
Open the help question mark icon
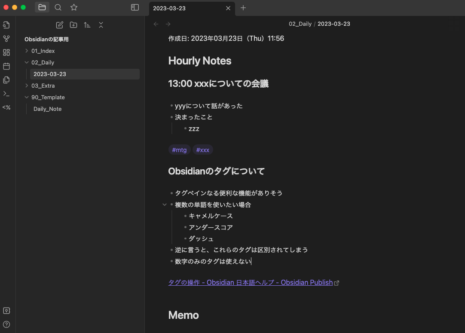pos(6,324)
